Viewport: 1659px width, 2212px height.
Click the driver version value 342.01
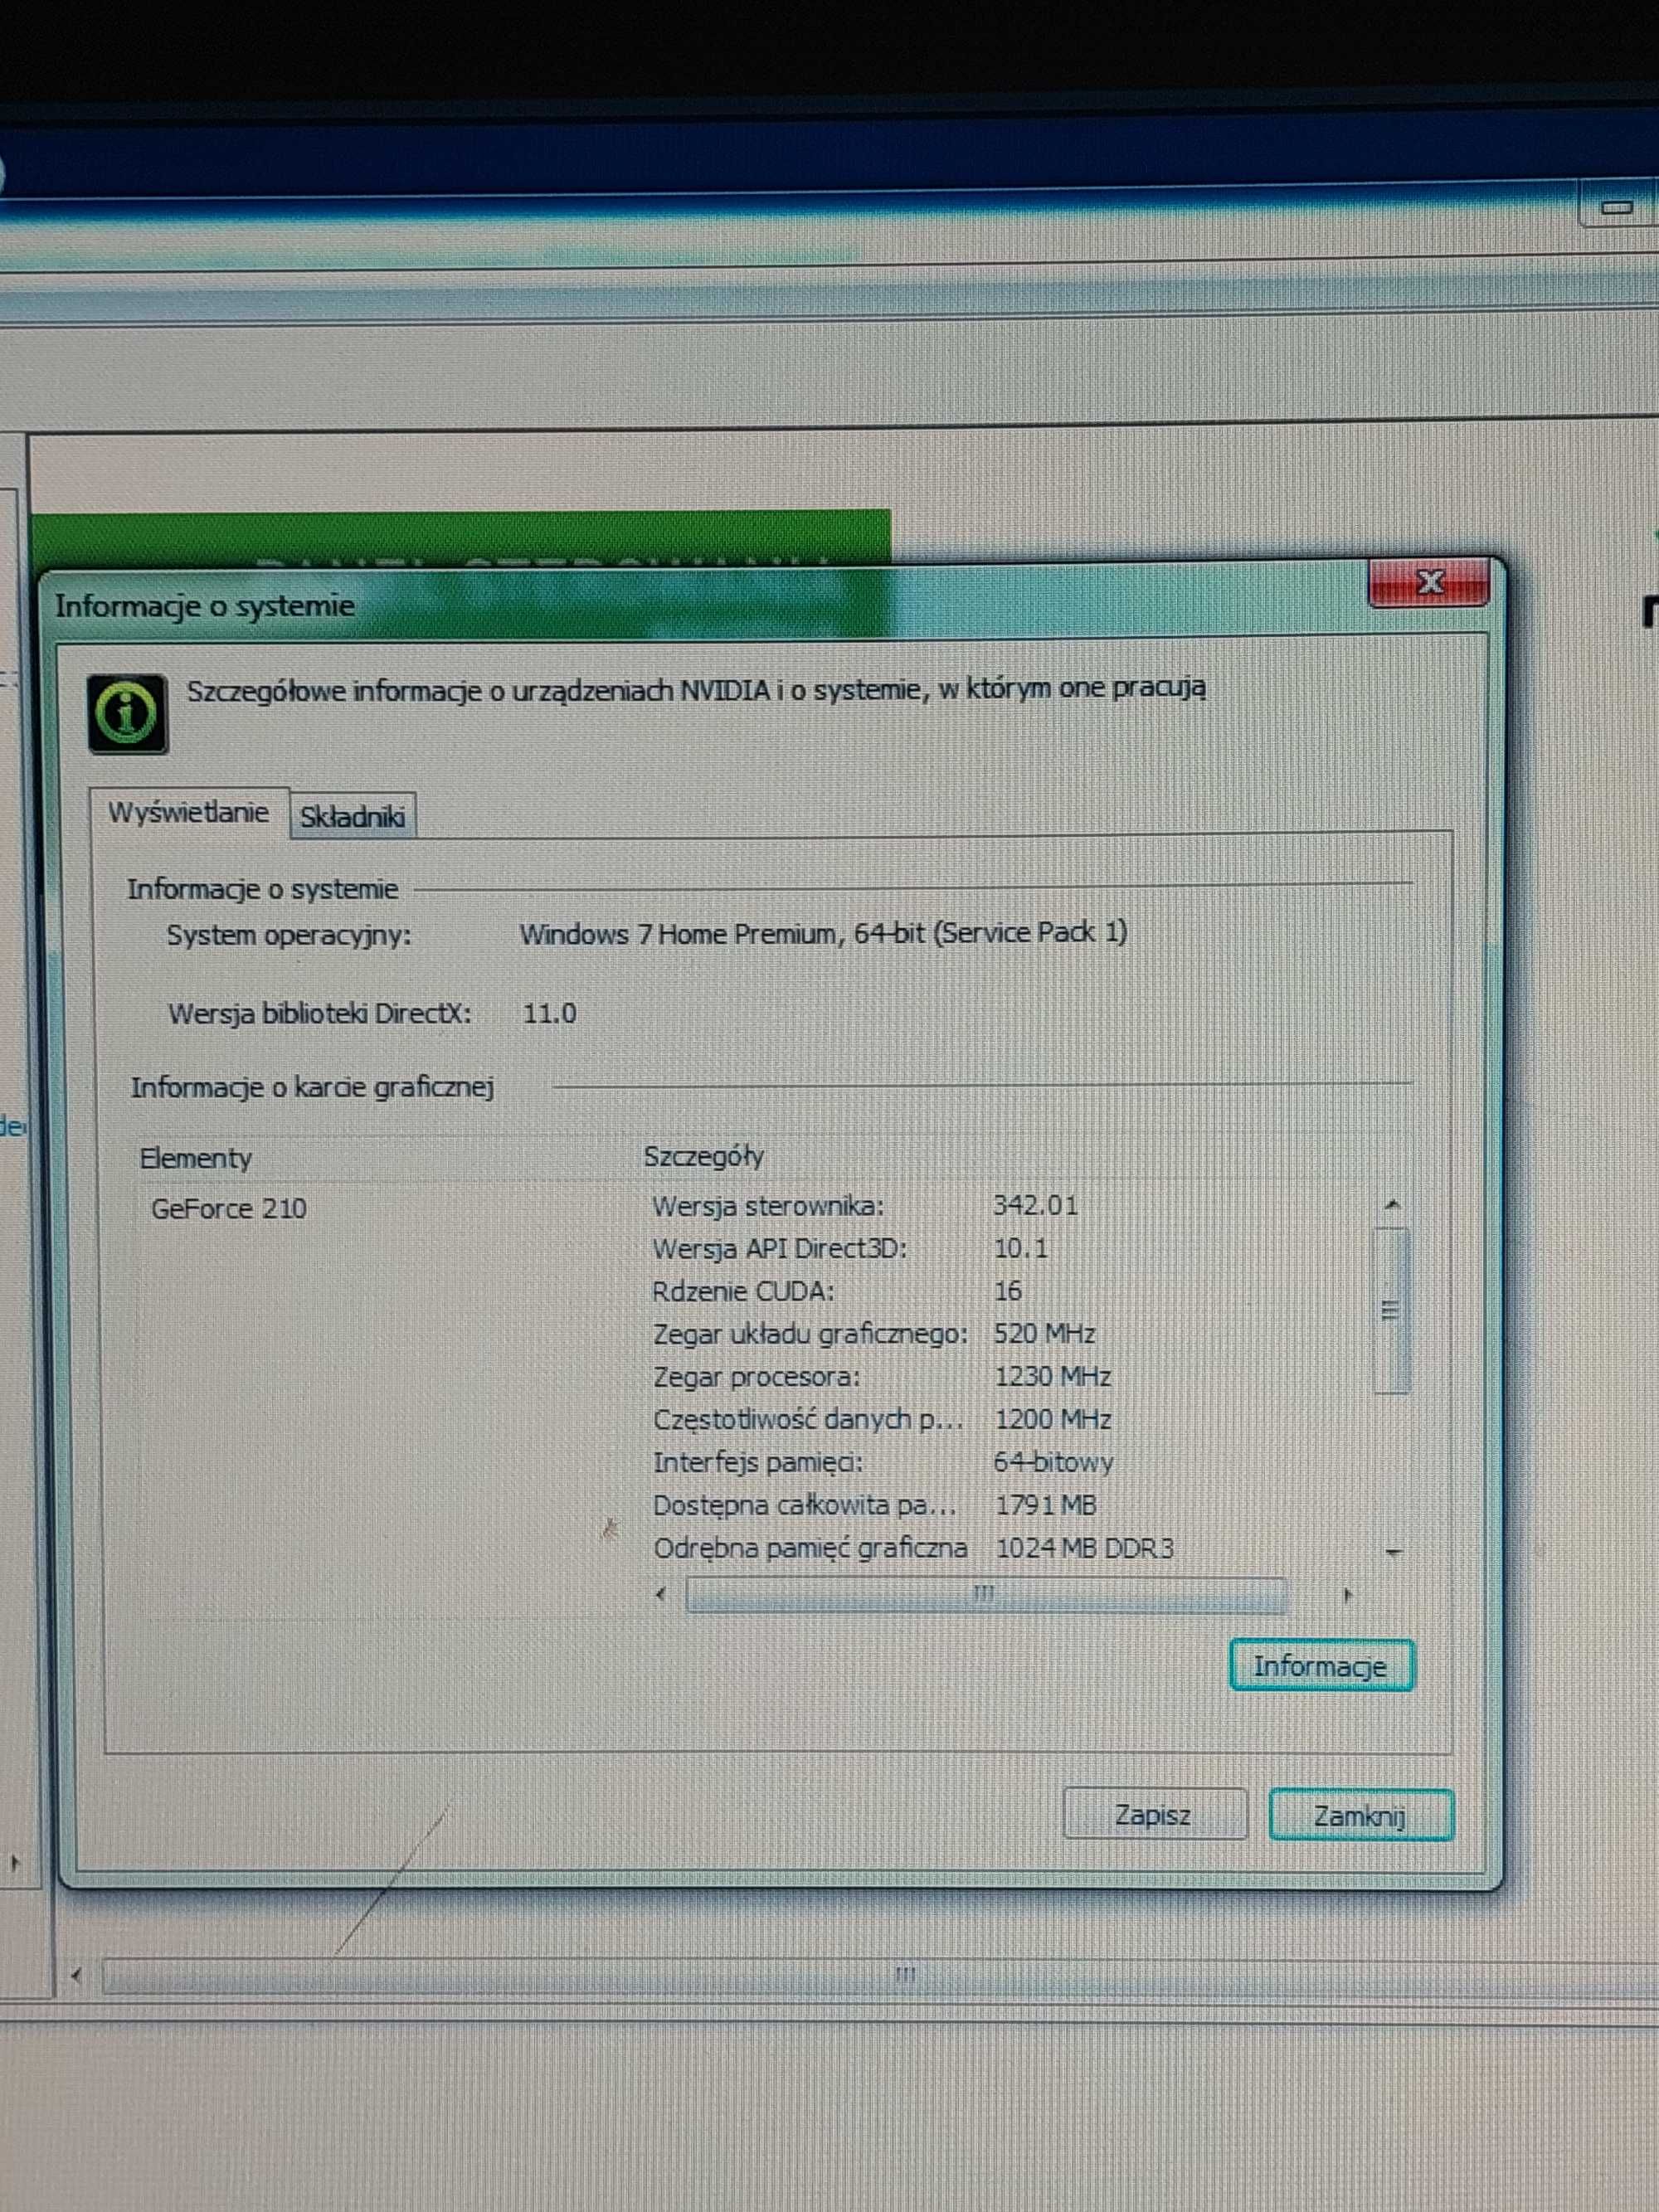1036,1205
